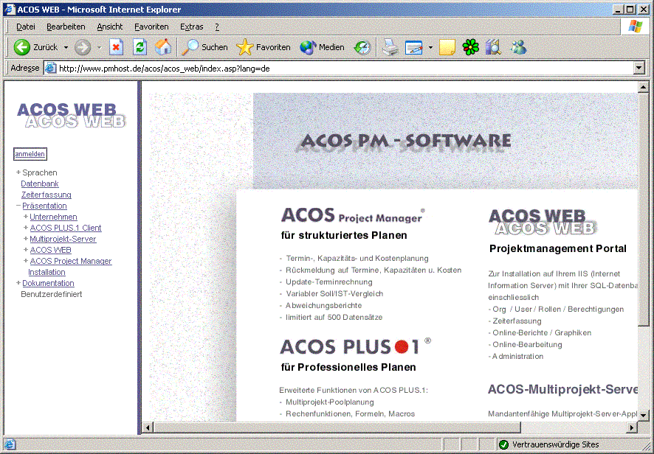Click the vertical scrollbar thumb
The width and height of the screenshot is (654, 454).
tap(643, 209)
